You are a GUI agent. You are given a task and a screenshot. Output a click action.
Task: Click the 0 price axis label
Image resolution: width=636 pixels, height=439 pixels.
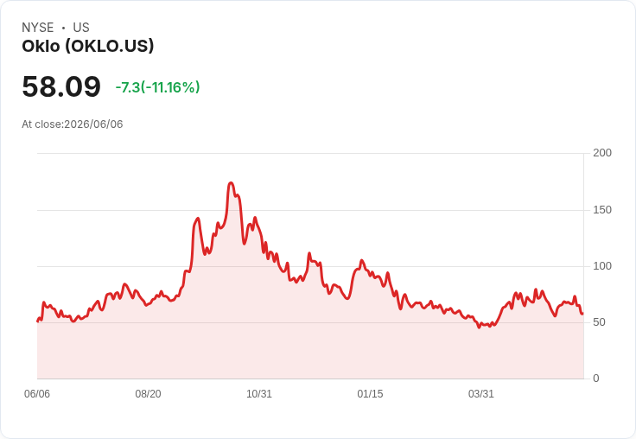pos(596,379)
